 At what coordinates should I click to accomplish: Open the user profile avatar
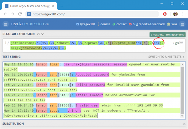click(x=175, y=14)
